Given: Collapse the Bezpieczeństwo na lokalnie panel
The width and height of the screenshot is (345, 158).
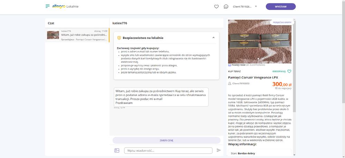Looking at the screenshot, I should [x=213, y=38].
